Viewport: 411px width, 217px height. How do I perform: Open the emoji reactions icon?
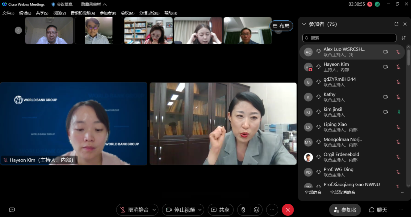(256, 210)
